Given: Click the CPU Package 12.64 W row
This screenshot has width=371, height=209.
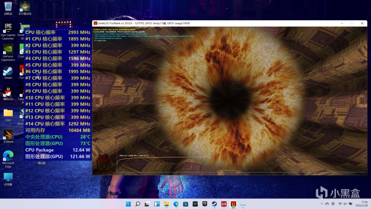Looking at the screenshot, I should [x=58, y=150].
